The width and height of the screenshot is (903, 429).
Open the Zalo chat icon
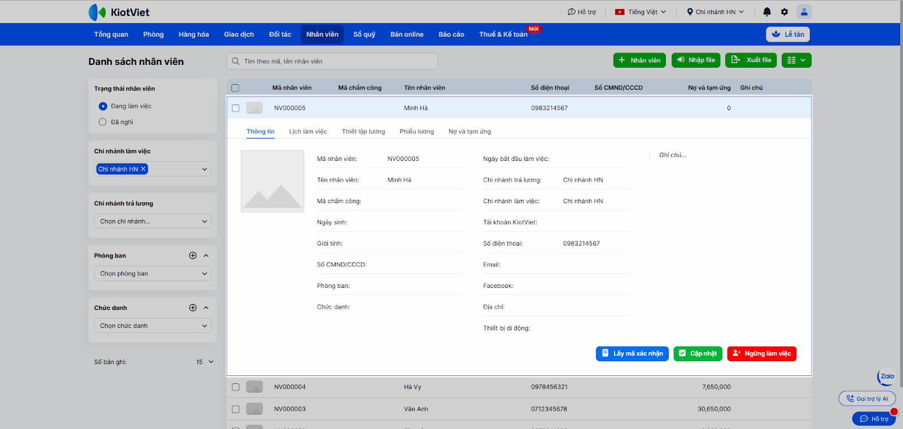tap(887, 377)
